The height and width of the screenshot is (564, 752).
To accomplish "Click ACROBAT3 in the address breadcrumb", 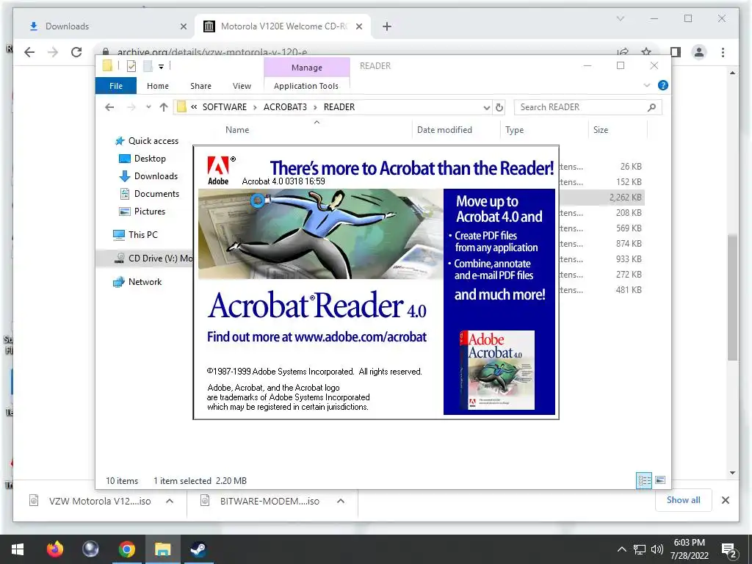I will point(285,107).
